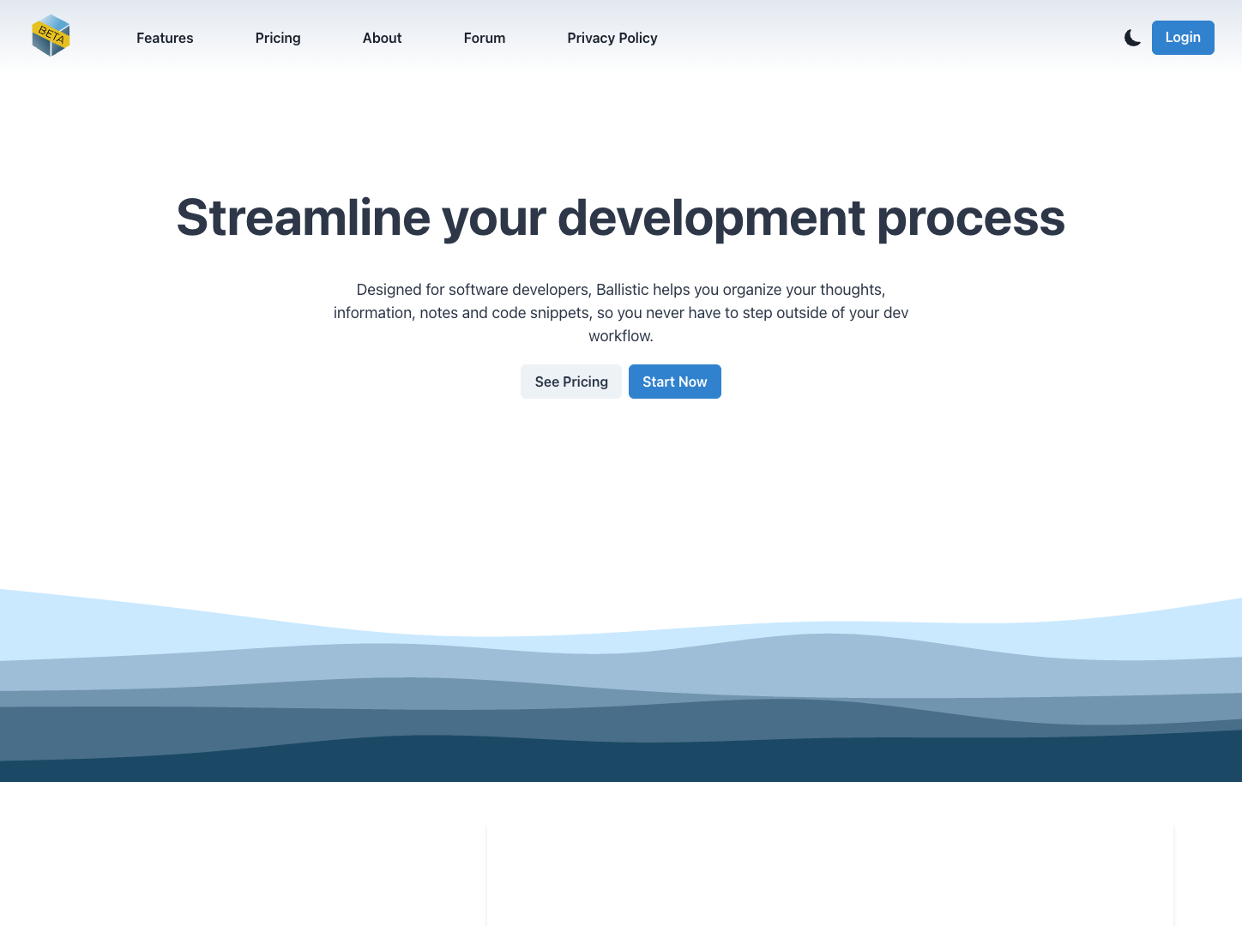The width and height of the screenshot is (1242, 926).
Task: Click the See Pricing button
Action: pos(571,382)
